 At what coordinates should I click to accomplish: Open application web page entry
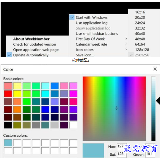click(37, 50)
